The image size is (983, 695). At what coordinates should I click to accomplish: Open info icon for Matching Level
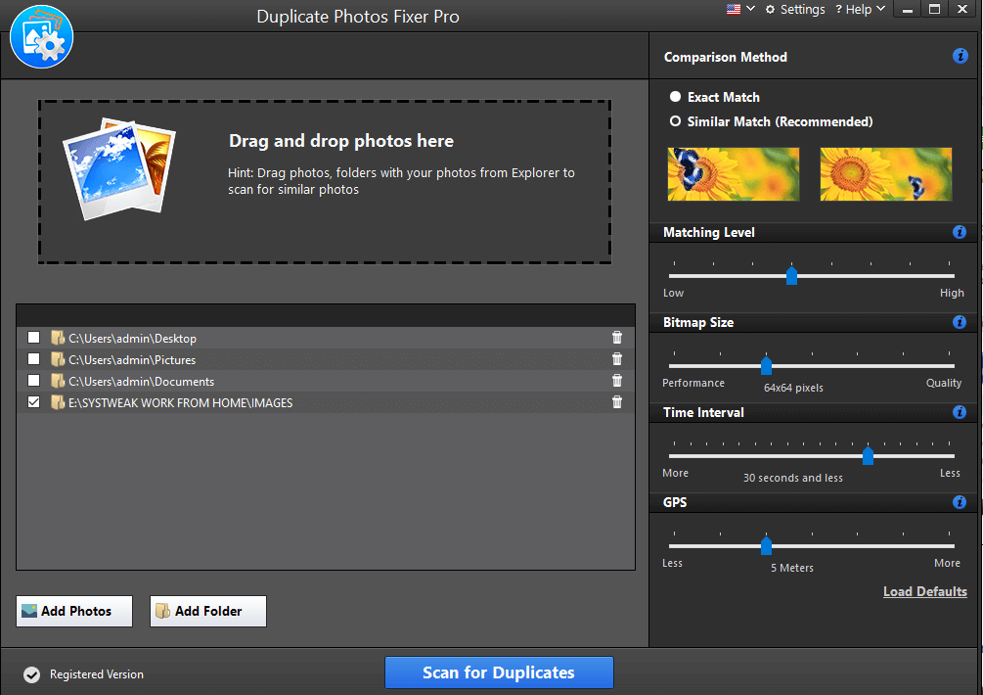960,232
